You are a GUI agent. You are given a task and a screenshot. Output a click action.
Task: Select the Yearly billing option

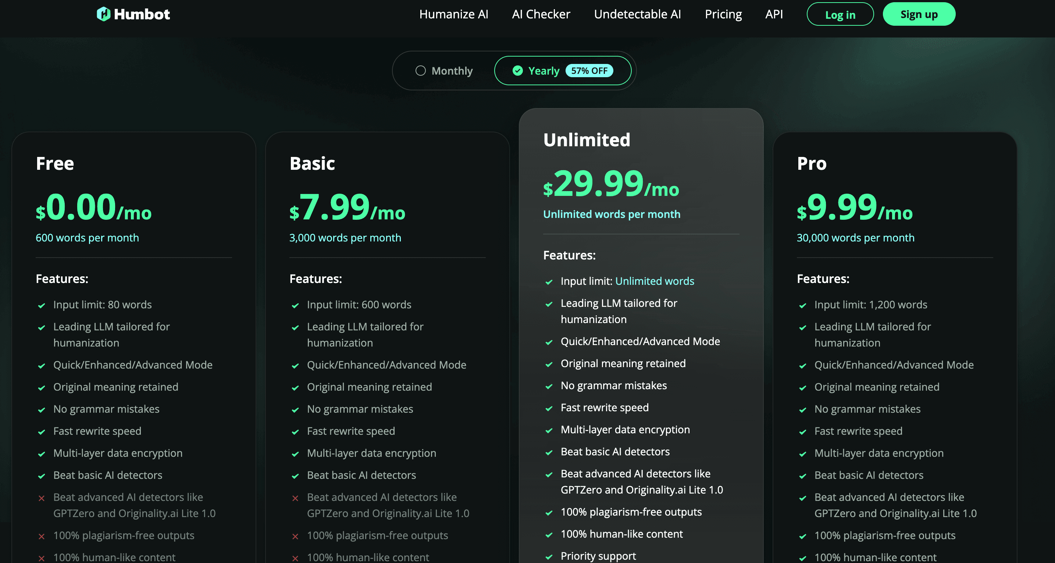coord(543,71)
